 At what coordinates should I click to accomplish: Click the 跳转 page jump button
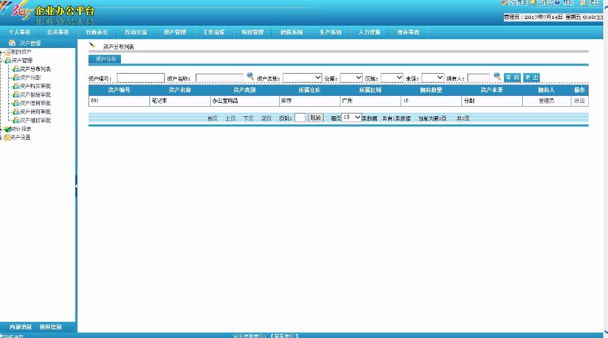(315, 118)
